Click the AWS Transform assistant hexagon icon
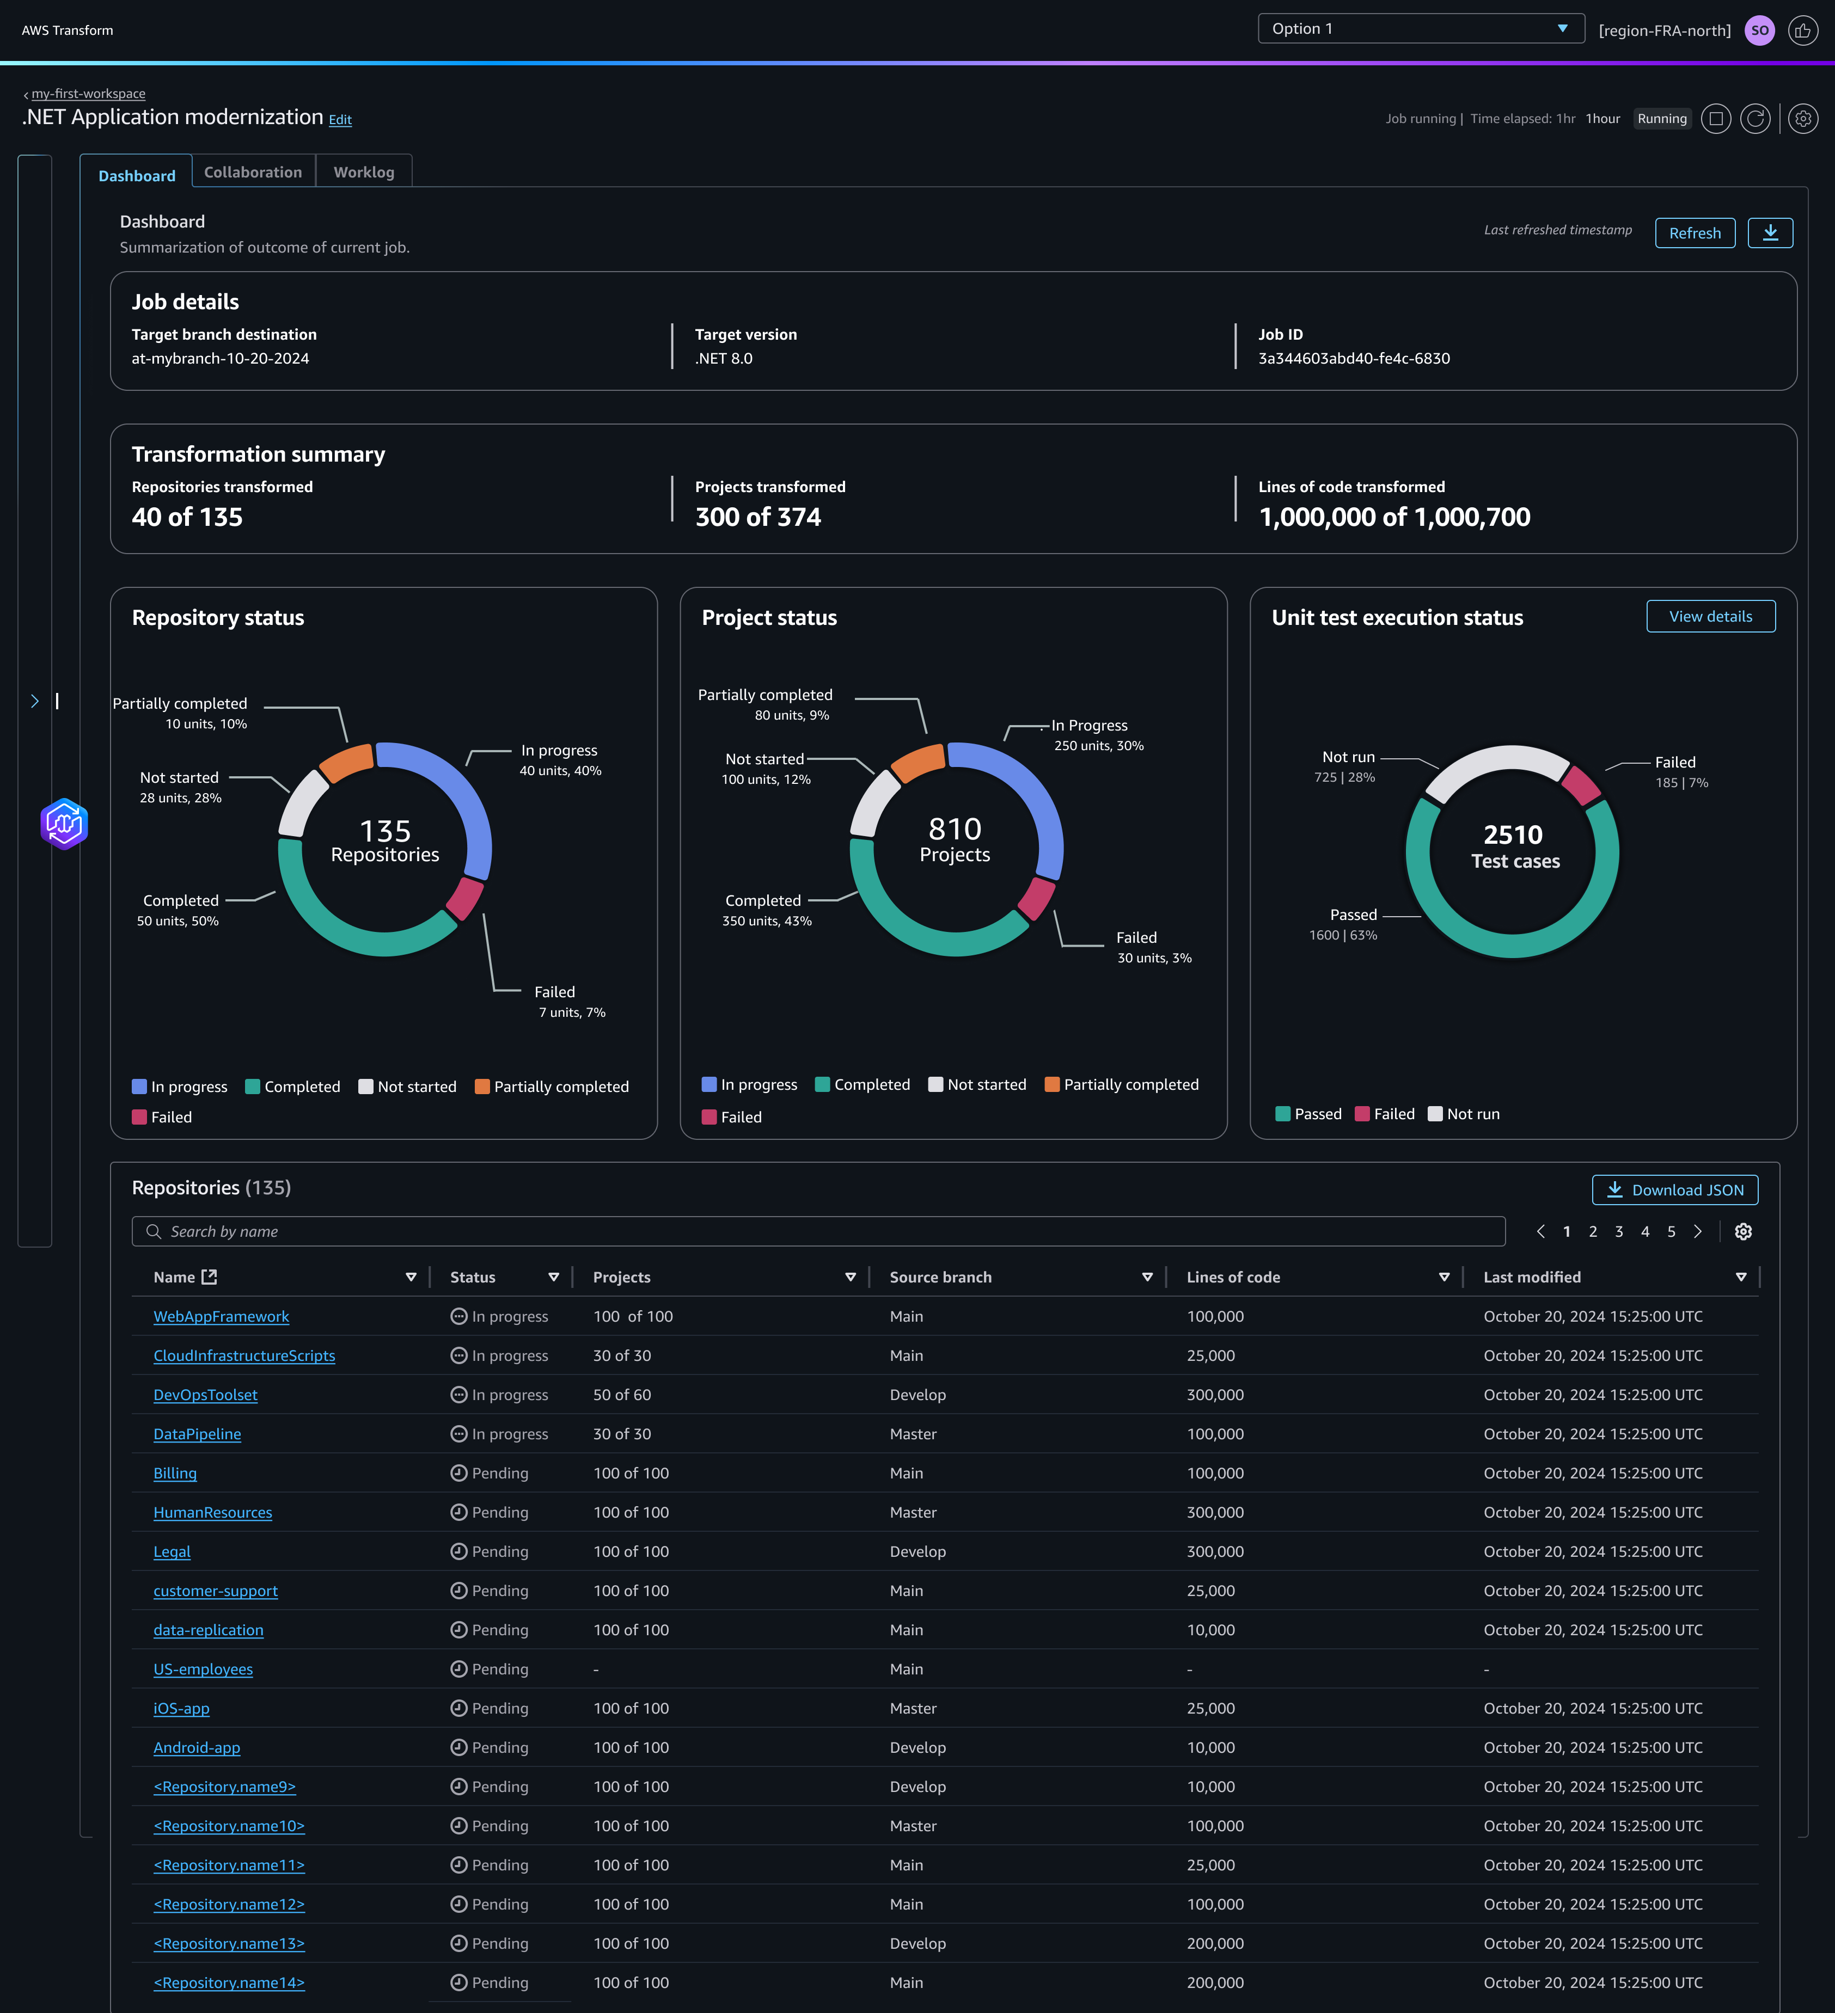This screenshot has width=1835, height=2013. (63, 823)
